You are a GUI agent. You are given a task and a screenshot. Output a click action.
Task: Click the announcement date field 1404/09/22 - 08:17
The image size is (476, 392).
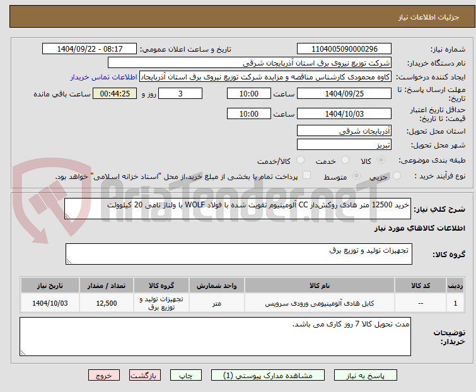(x=90, y=49)
